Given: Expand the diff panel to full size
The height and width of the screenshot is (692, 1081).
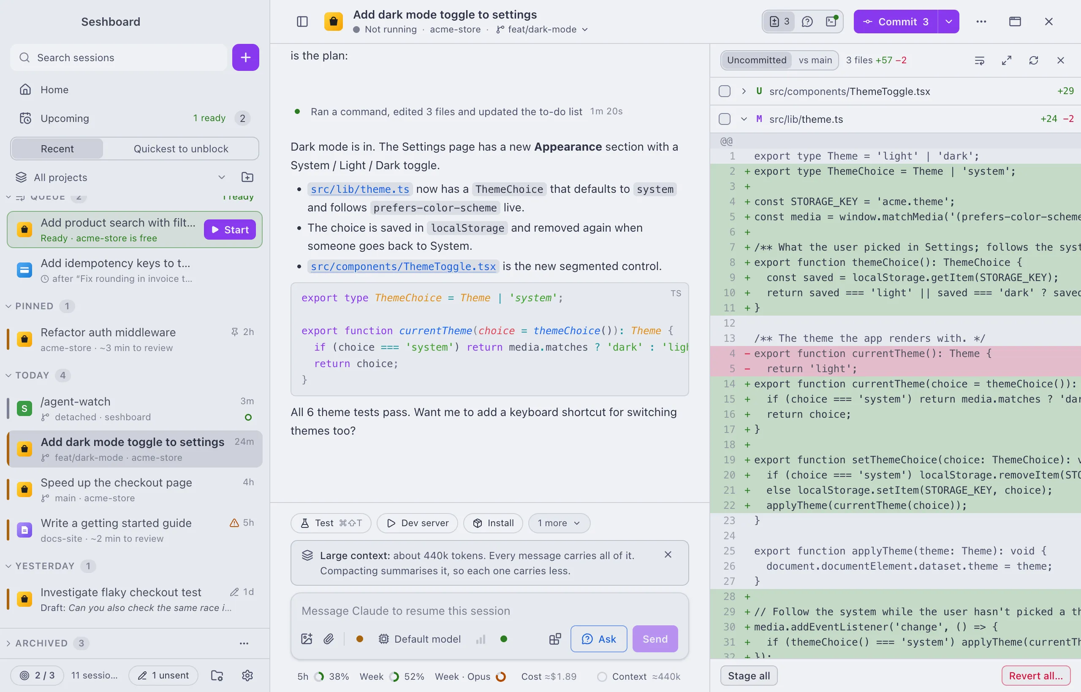Looking at the screenshot, I should coord(1006,60).
